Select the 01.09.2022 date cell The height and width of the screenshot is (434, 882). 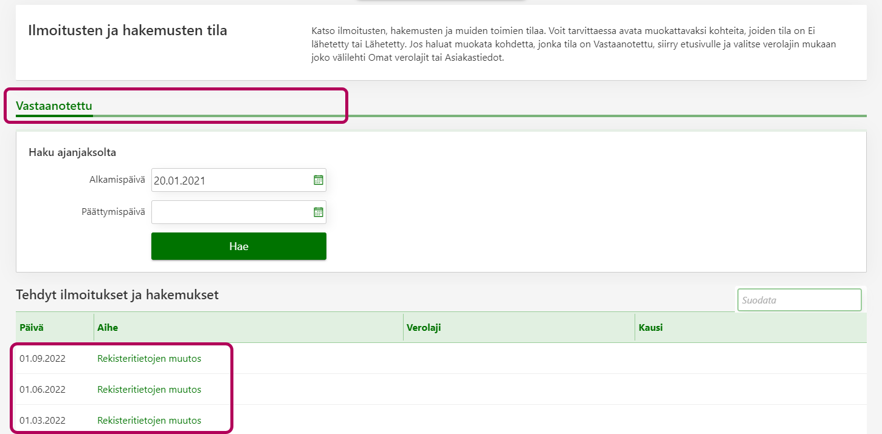[43, 359]
